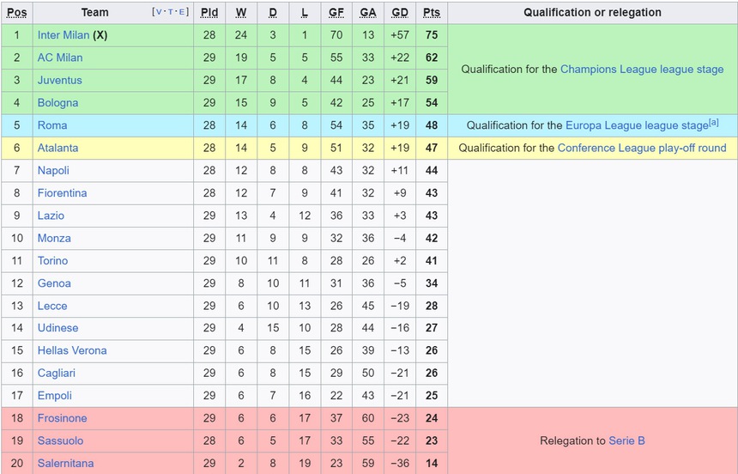This screenshot has width=738, height=474.
Task: Click the E (edit) template link
Action: click(183, 12)
